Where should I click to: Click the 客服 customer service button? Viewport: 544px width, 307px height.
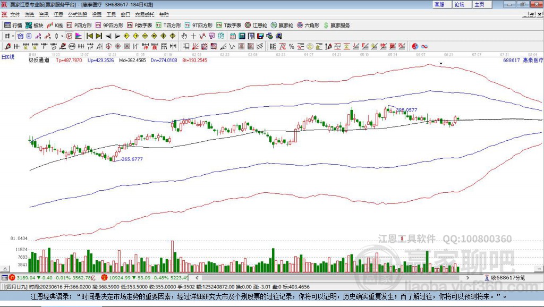coord(439,4)
